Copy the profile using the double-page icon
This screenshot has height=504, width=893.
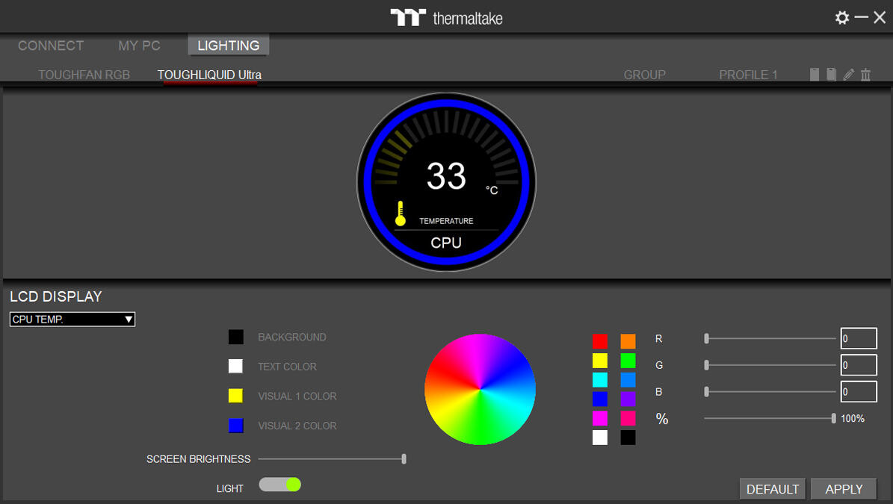[x=832, y=75]
